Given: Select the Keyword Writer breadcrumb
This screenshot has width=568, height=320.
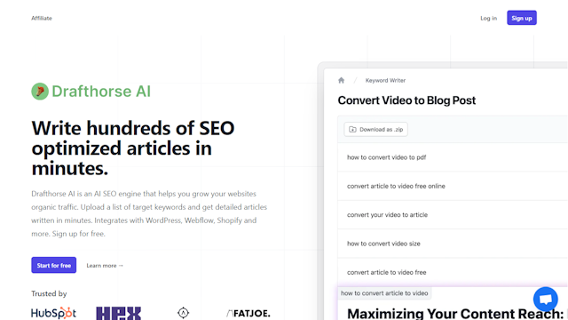Looking at the screenshot, I should 385,81.
